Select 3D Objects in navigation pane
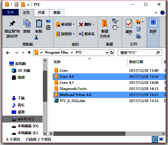 click(x=21, y=71)
